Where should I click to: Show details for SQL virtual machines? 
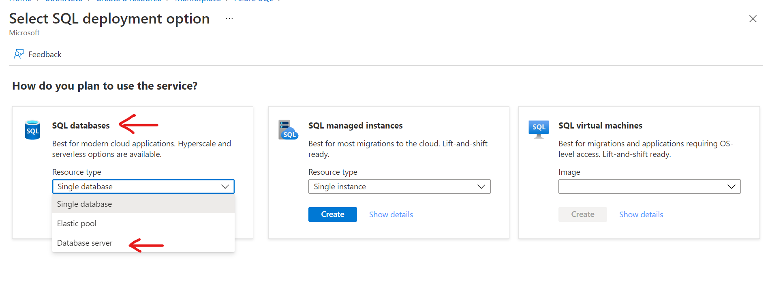point(641,214)
